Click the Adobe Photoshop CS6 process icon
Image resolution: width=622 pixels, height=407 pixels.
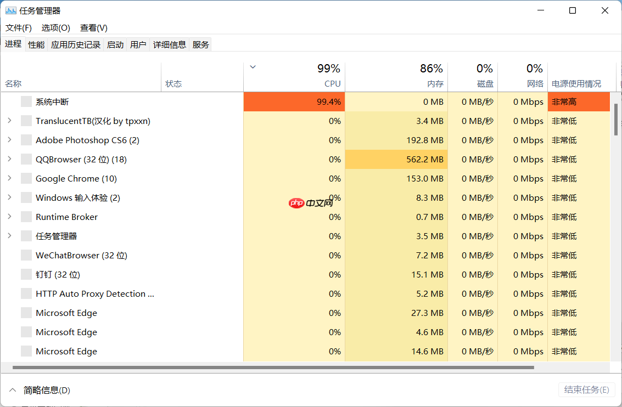click(26, 140)
